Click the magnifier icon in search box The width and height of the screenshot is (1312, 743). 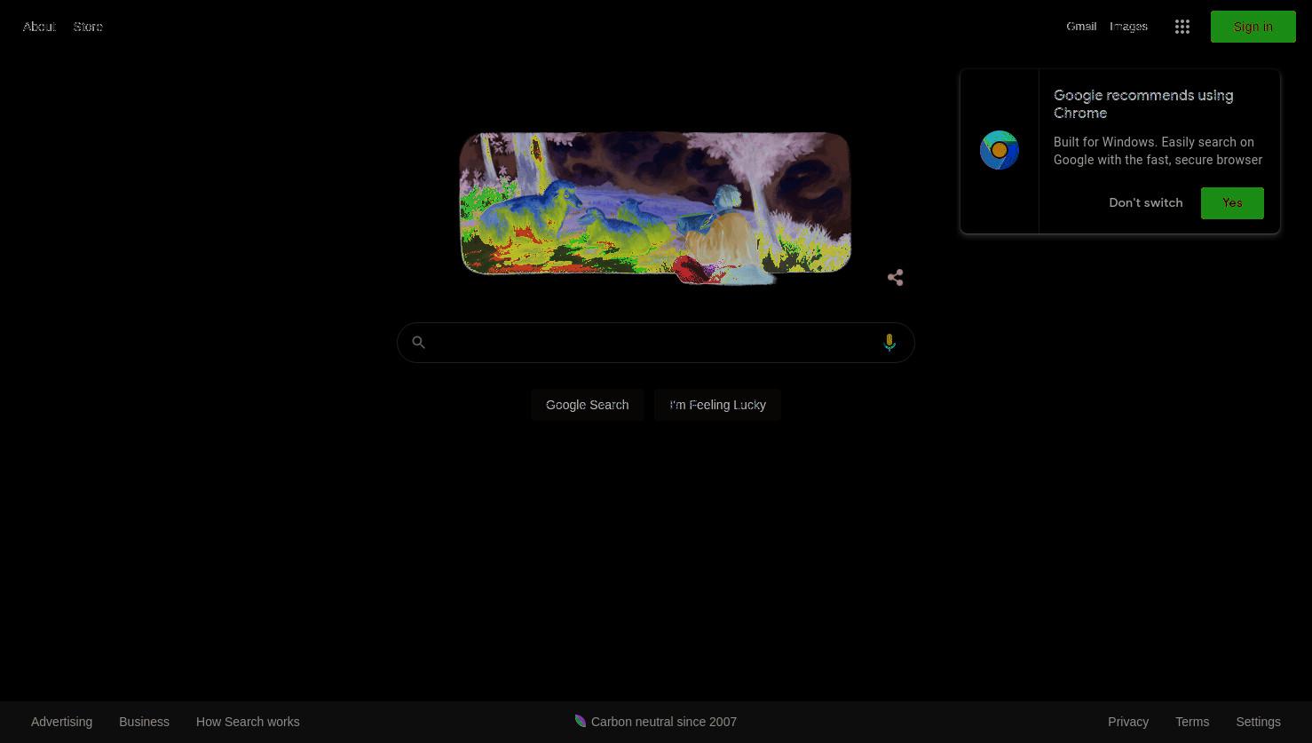click(419, 343)
